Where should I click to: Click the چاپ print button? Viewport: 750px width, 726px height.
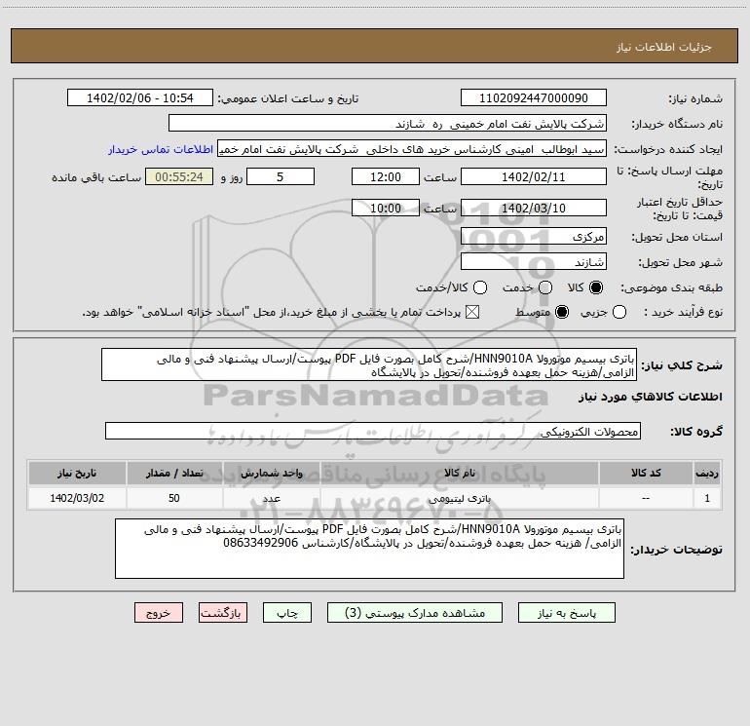coord(287,613)
